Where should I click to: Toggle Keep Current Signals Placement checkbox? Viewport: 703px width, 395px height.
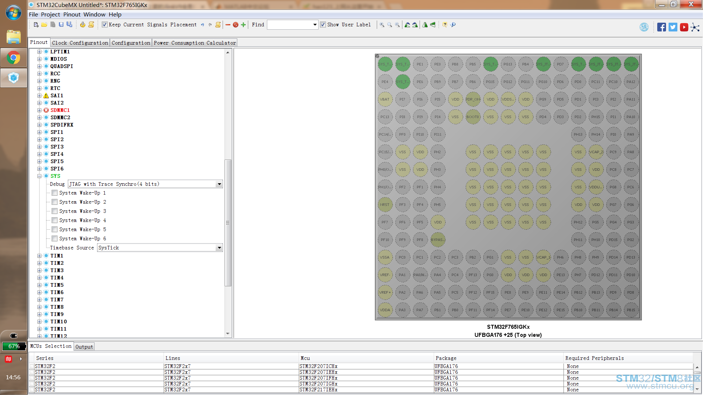(x=105, y=25)
